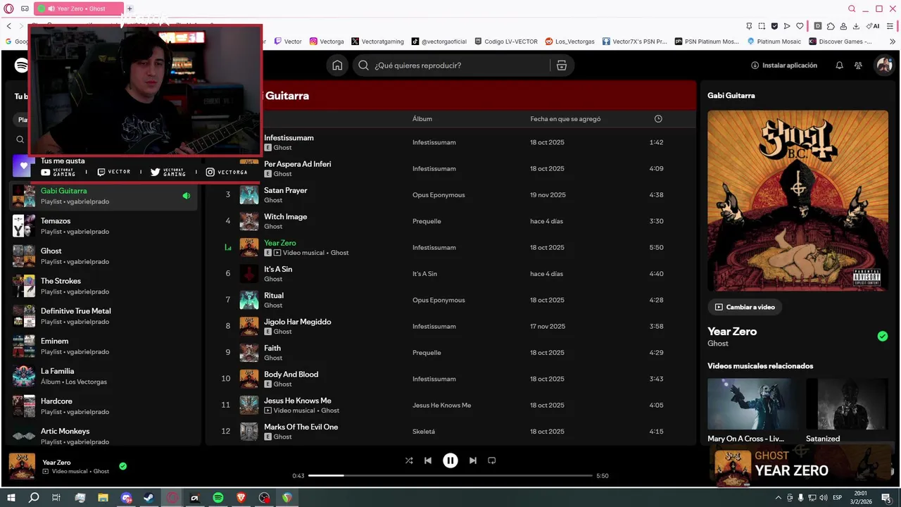The width and height of the screenshot is (901, 507).
Task: Click Opera bookmark heart icon
Action: tap(800, 26)
